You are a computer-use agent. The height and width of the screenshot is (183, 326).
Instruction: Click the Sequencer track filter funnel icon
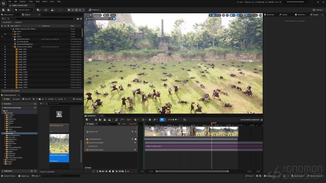click(119, 124)
